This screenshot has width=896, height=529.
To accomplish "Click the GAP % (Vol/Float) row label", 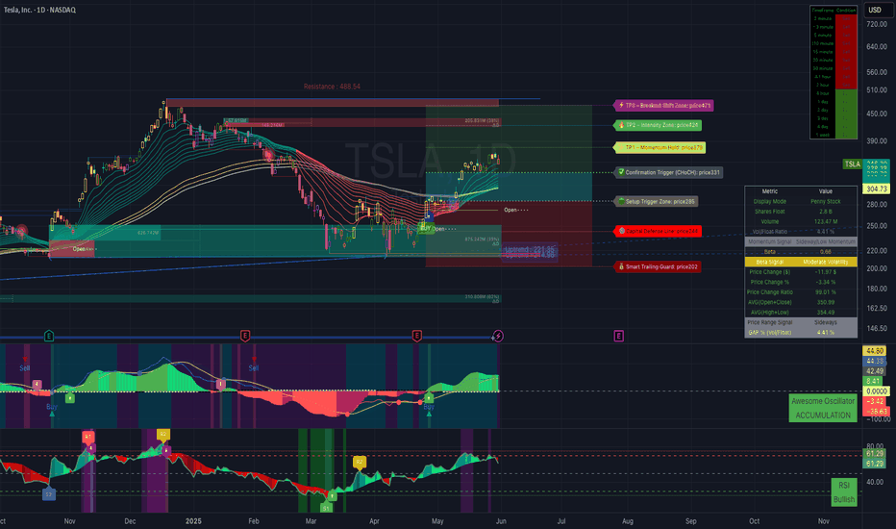I will 769,332.
